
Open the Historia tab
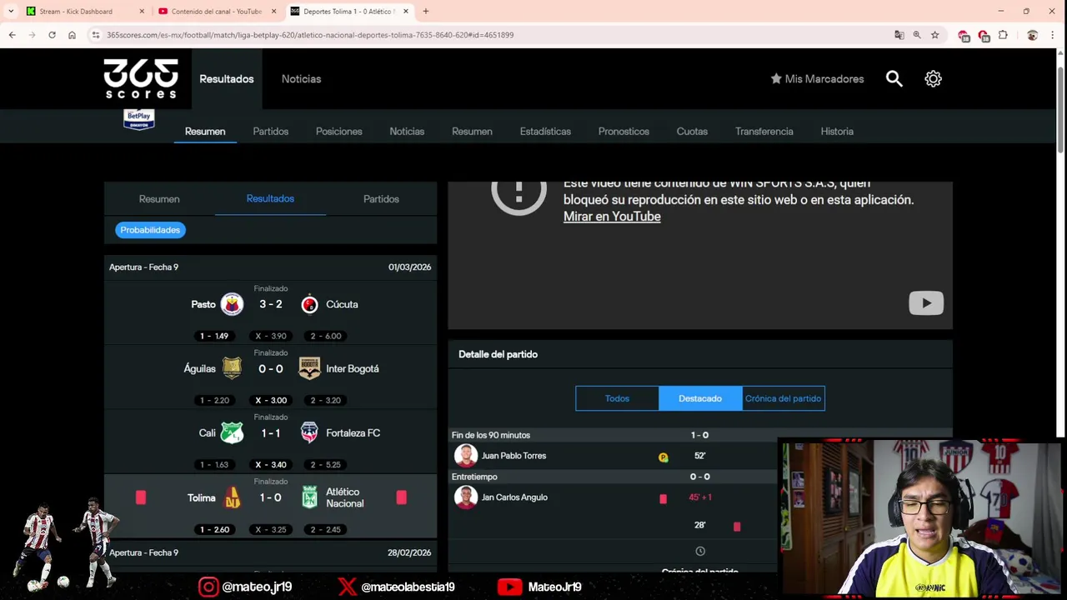click(x=837, y=131)
